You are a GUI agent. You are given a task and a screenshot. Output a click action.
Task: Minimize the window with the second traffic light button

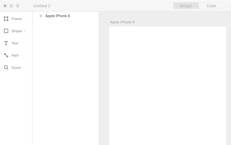click(x=11, y=6)
